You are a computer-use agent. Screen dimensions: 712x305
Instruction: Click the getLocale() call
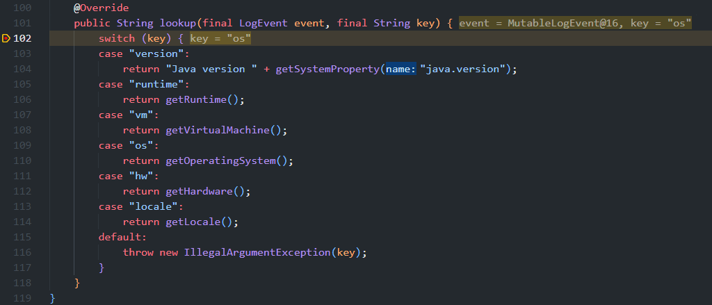coord(202,222)
